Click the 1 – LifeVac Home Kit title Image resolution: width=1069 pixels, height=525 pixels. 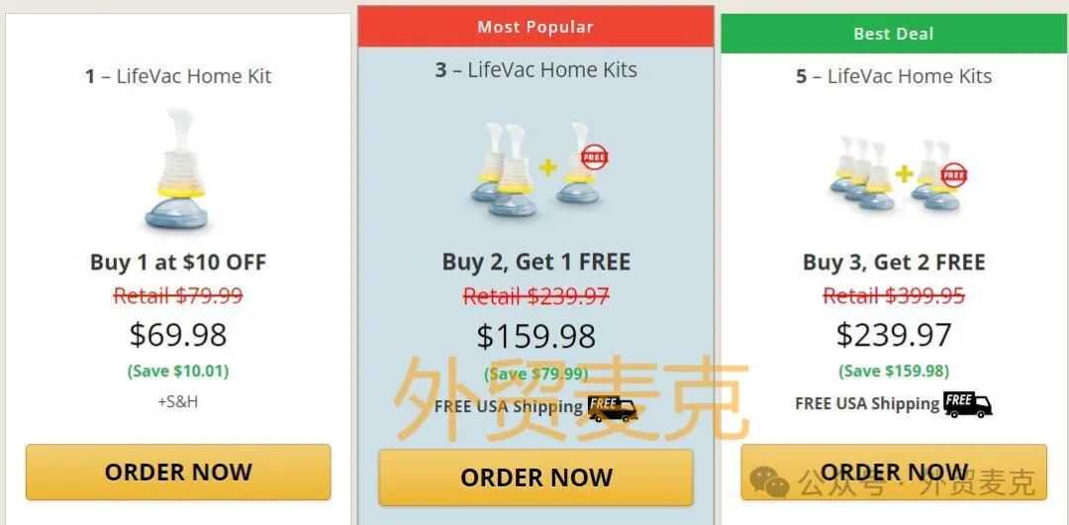[178, 76]
